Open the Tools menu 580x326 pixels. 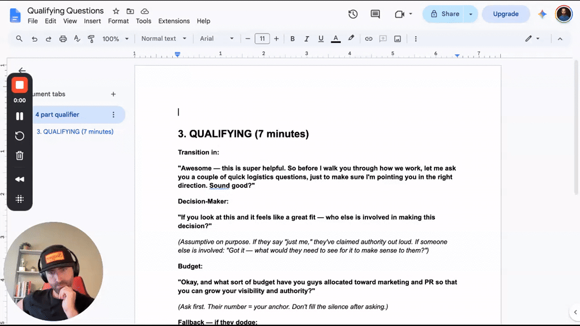(x=143, y=21)
